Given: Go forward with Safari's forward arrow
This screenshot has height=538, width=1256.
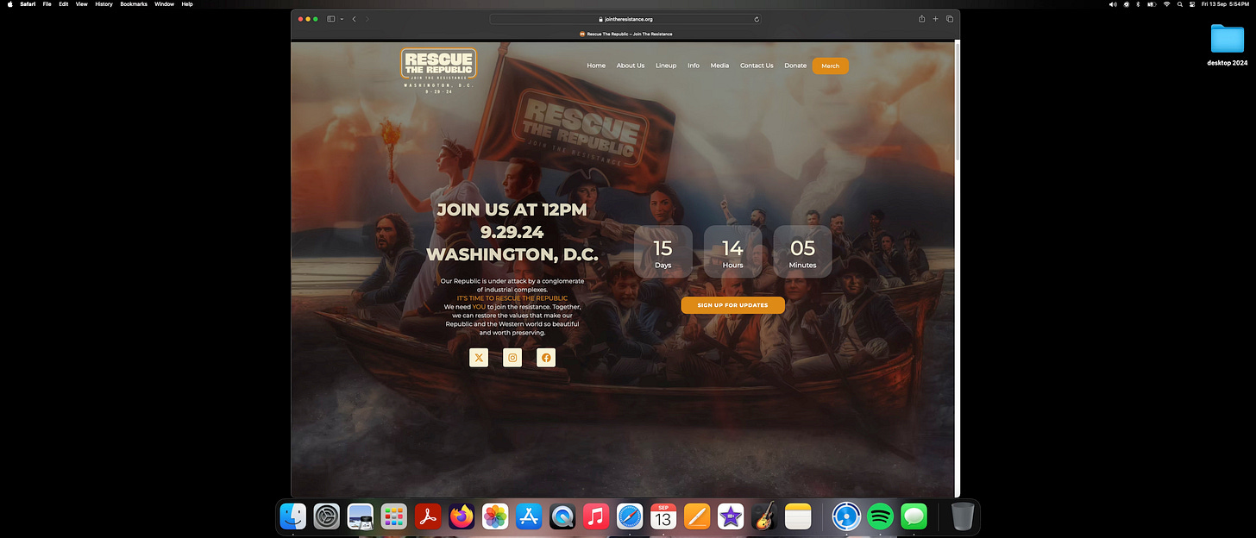Looking at the screenshot, I should click(367, 19).
